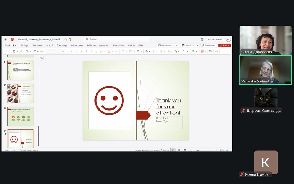Open the settings gear icon
Screen dimensions: 294x184
202,39
